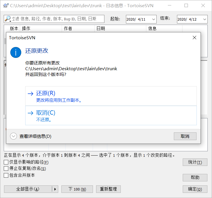
Task: Click the 日期 column header
Action: (120, 28)
